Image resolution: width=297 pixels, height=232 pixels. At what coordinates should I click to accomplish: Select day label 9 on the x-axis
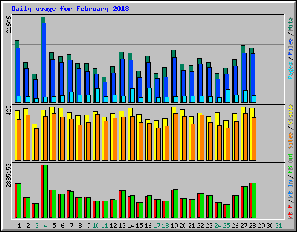pyautogui.click(x=89, y=226)
